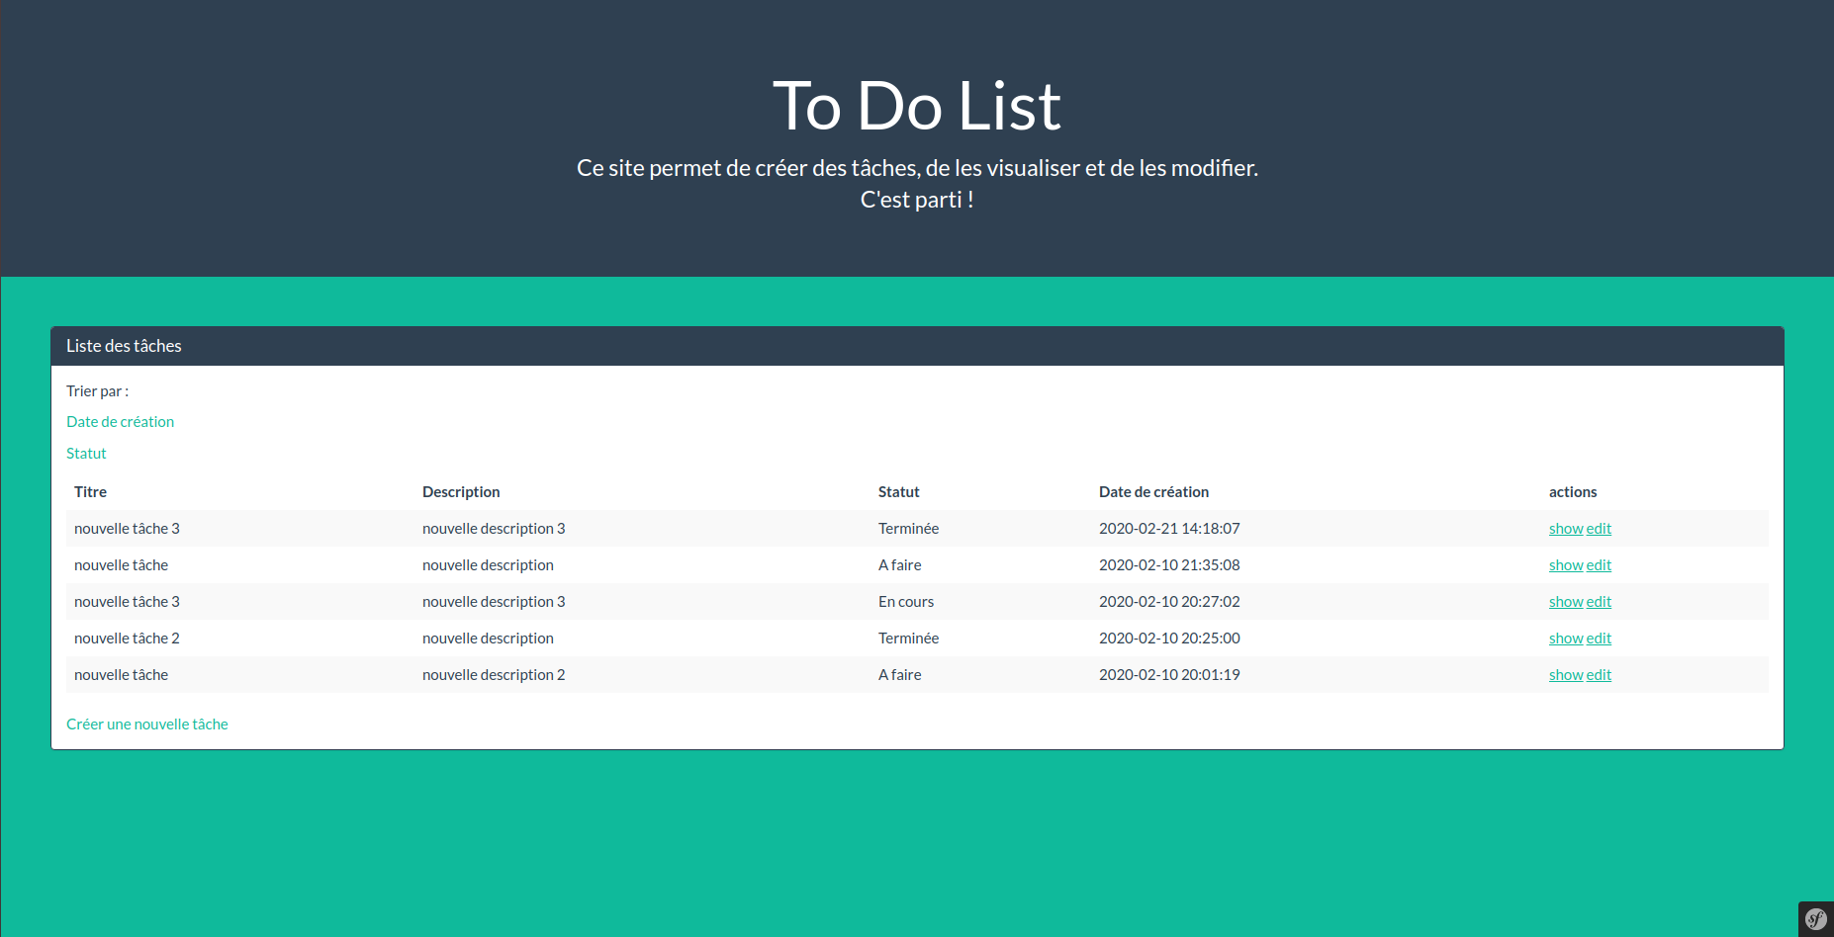Click the 'Trier par :' label
The width and height of the screenshot is (1834, 937).
(97, 391)
